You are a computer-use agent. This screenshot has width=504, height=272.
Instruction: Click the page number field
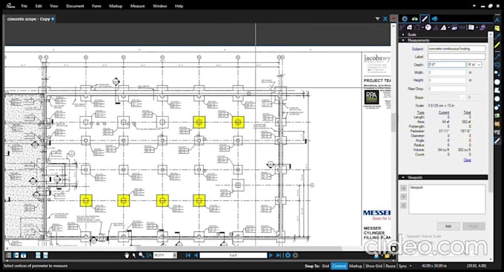[x=233, y=255]
